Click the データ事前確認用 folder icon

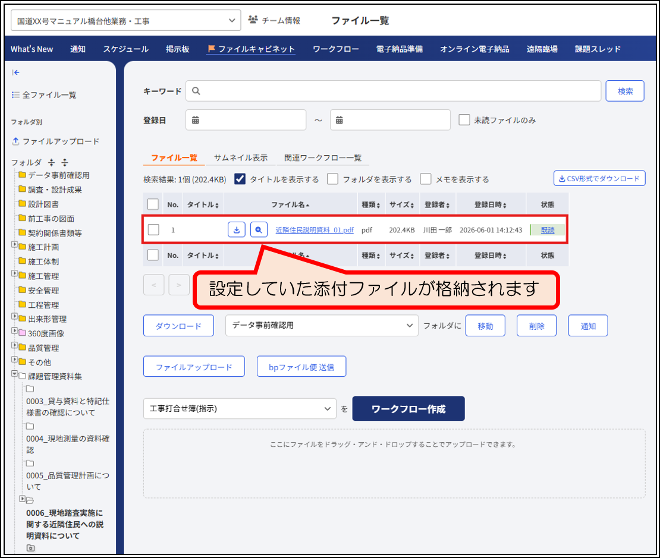(23, 175)
